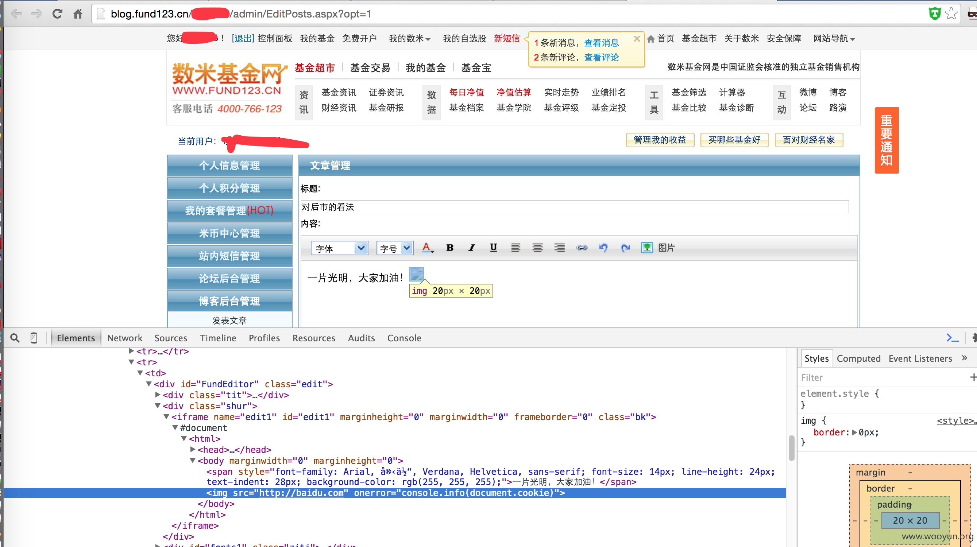Redo last edit in editor
977x547 pixels.
(x=625, y=248)
